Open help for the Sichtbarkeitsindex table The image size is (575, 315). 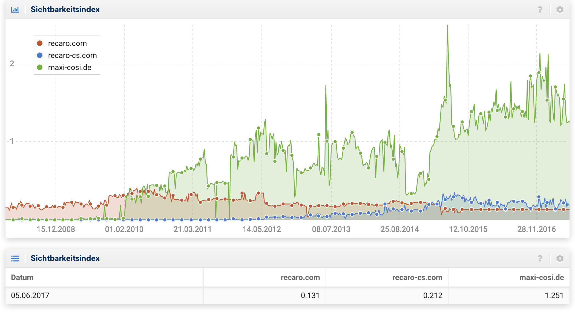pyautogui.click(x=540, y=258)
